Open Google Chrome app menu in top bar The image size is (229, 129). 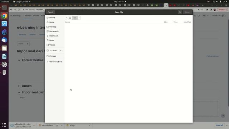[21, 1]
